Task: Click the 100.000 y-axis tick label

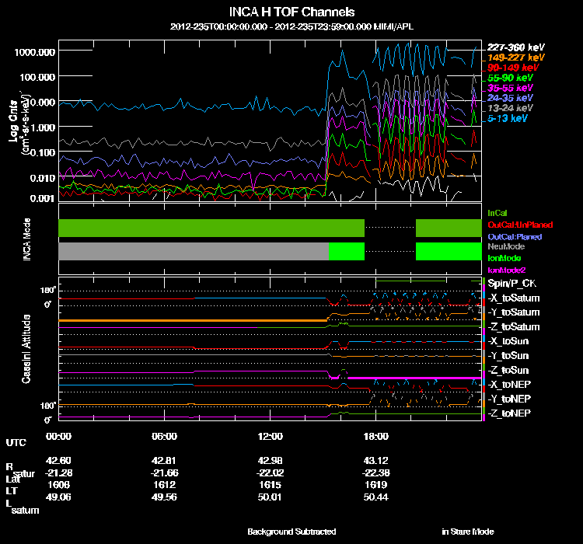Action: [x=37, y=77]
